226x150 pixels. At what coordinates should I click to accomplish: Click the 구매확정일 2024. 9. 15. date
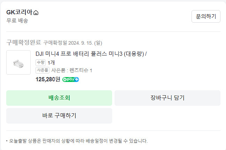pos(72,43)
